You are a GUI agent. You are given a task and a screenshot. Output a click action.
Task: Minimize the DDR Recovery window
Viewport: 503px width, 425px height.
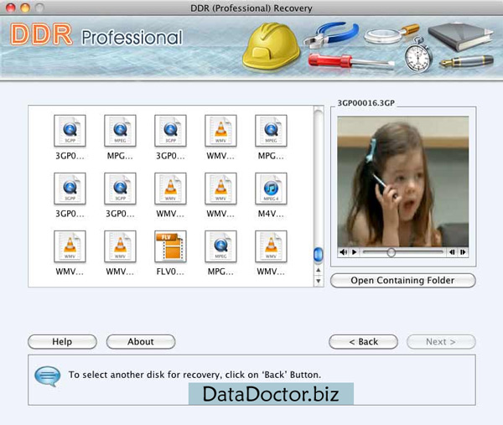point(25,8)
